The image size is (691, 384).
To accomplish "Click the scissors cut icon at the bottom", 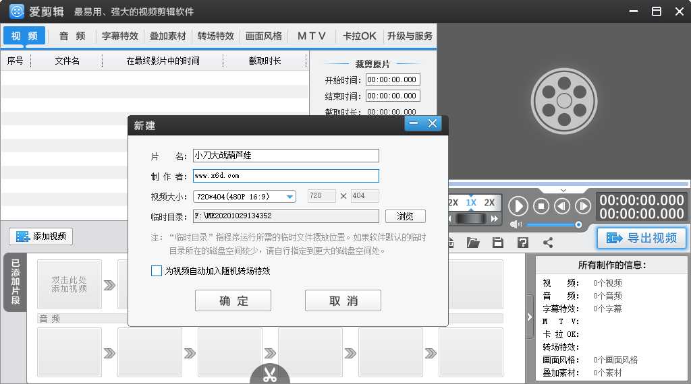I will [x=270, y=375].
